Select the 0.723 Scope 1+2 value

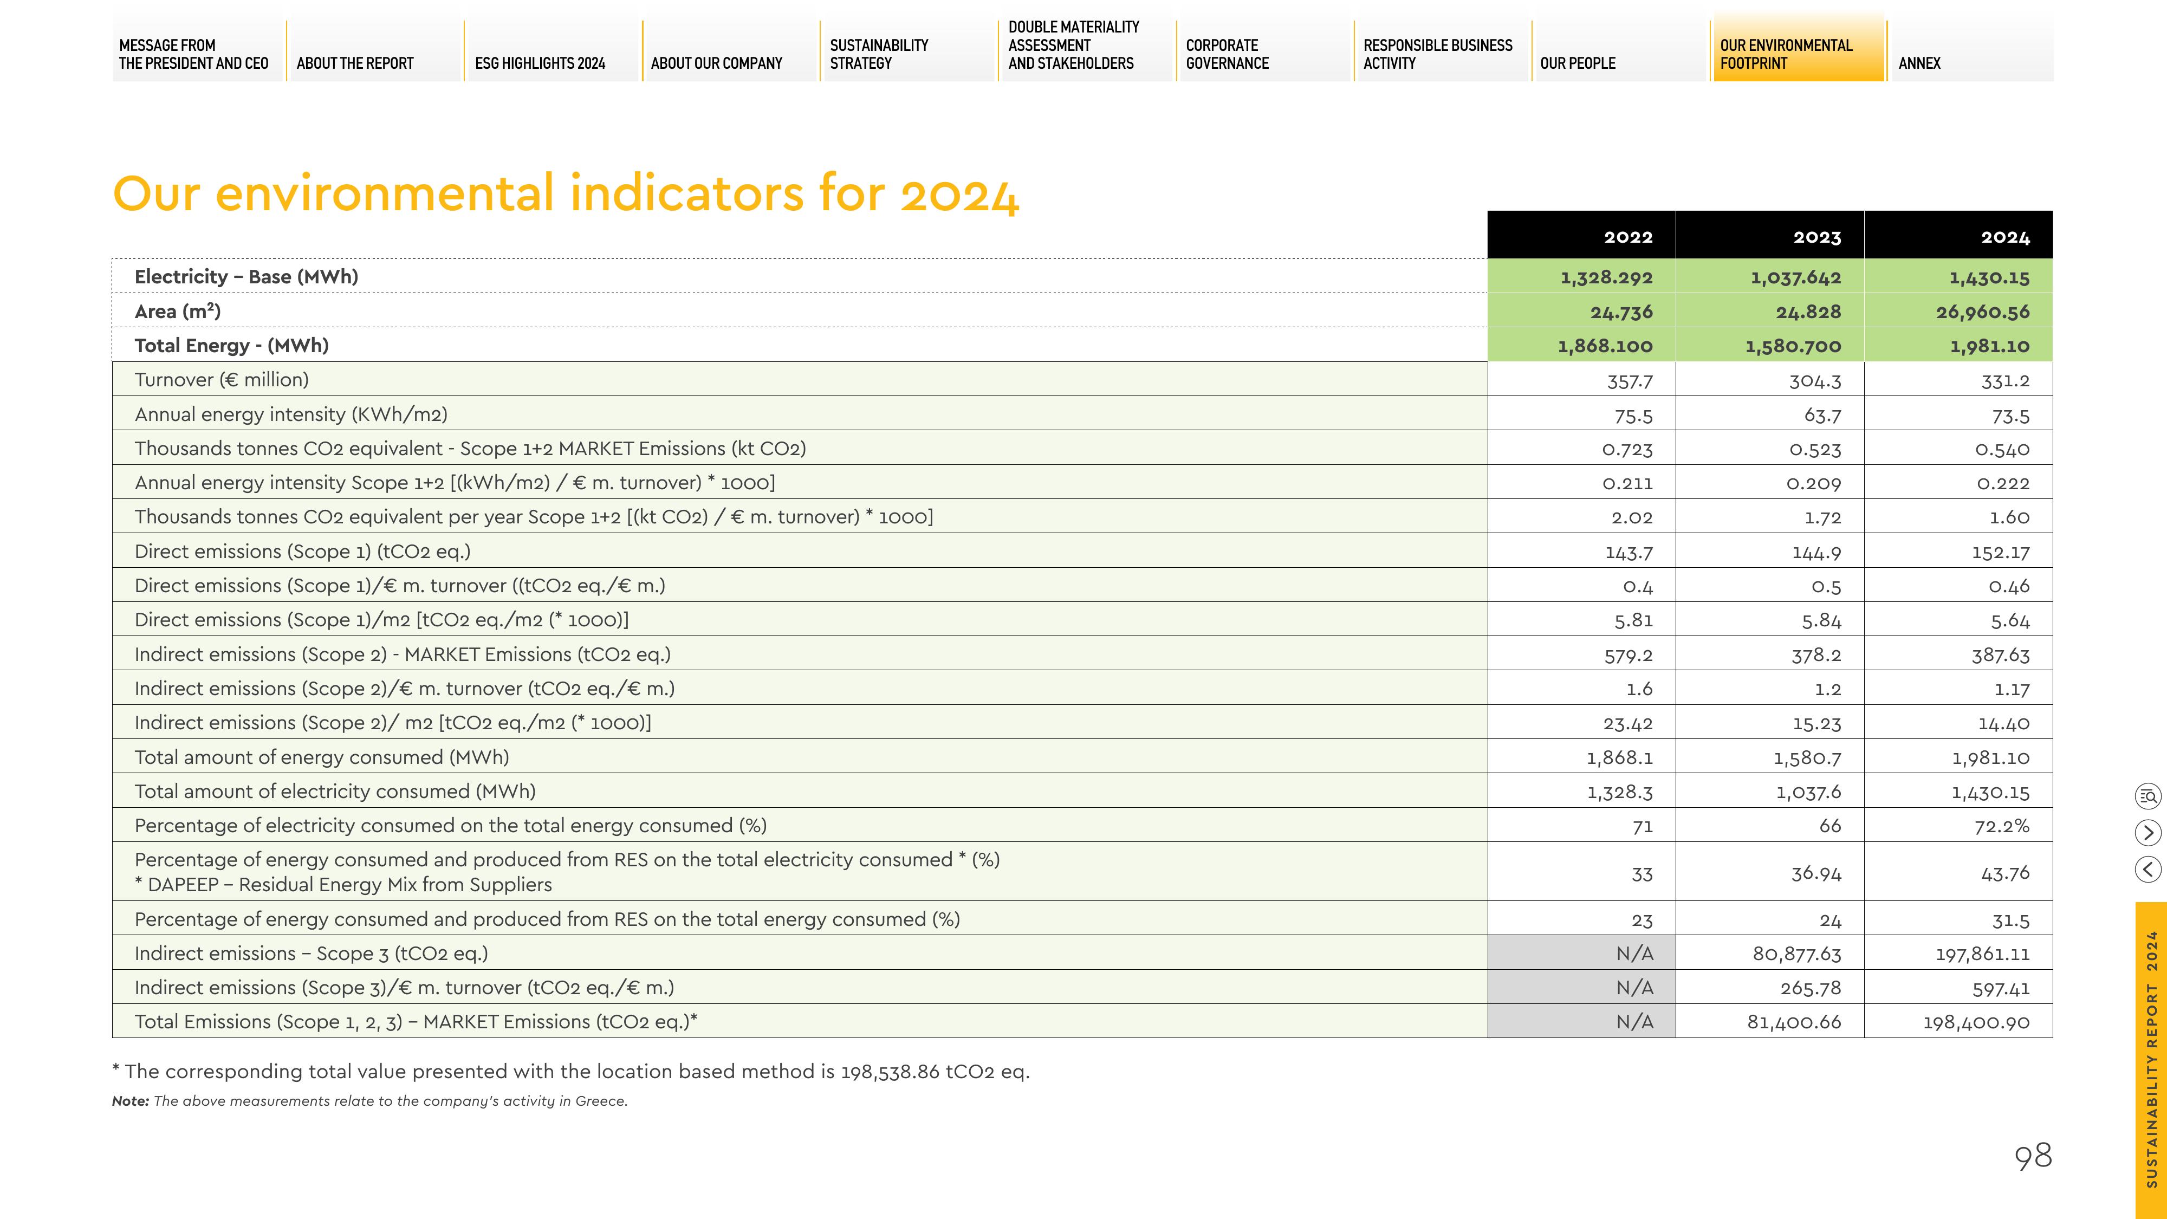click(x=1628, y=450)
